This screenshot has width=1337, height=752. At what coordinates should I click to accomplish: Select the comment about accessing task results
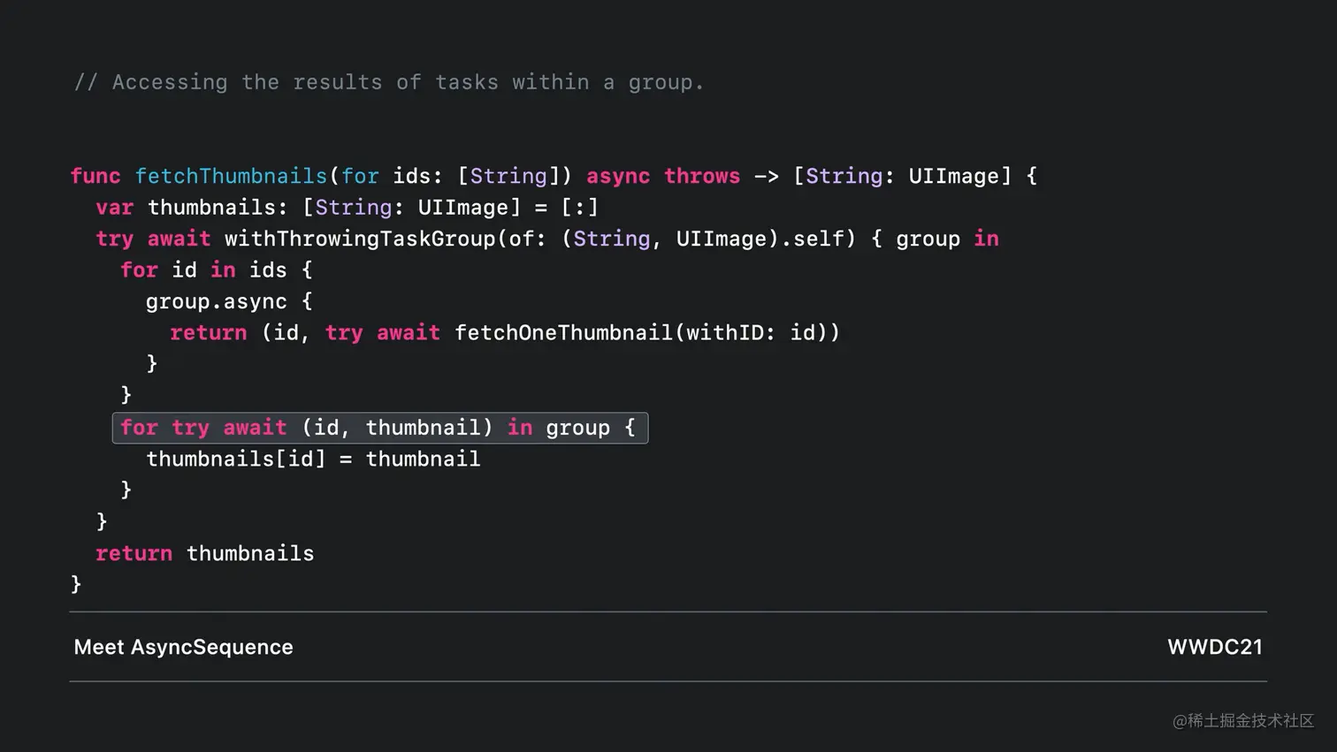click(389, 81)
